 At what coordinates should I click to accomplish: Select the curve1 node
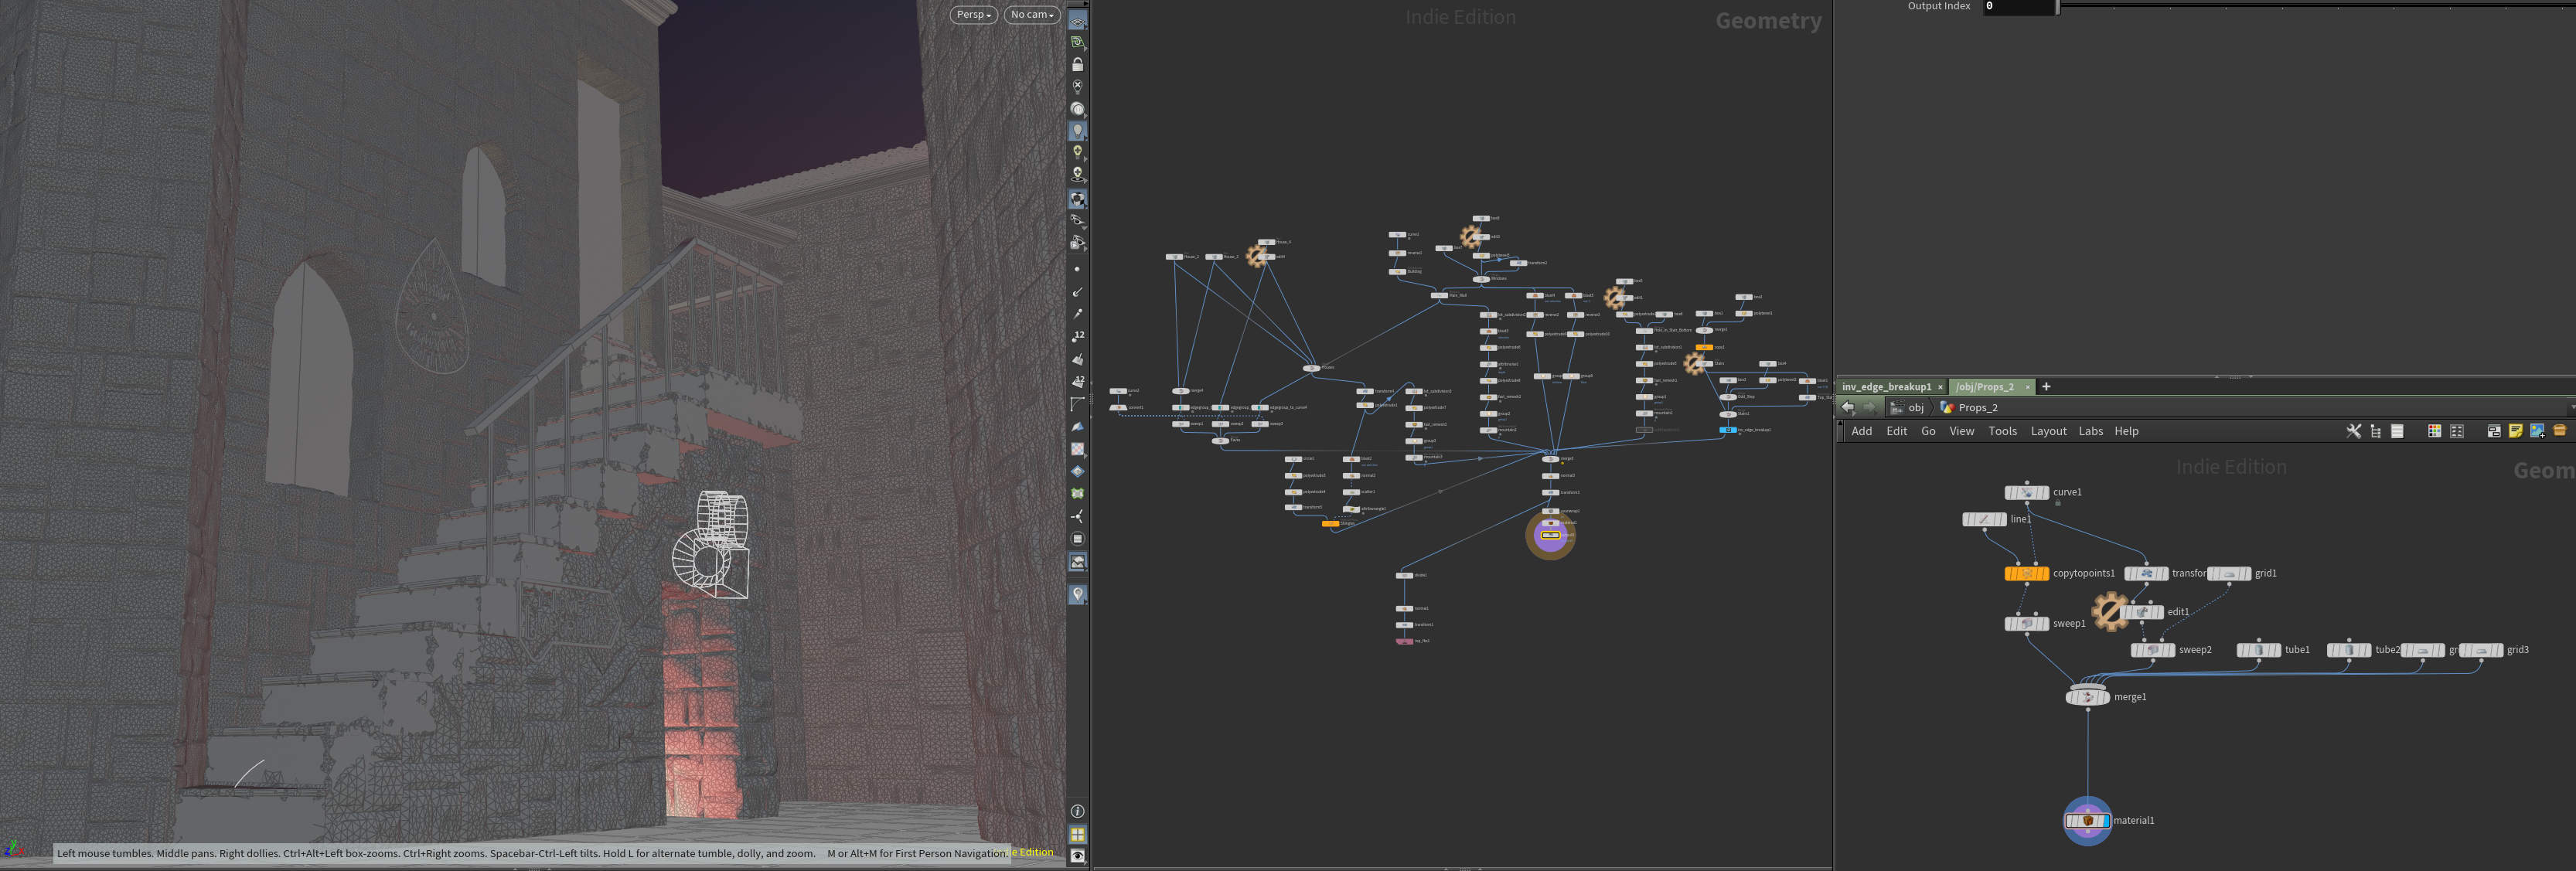pos(2026,492)
